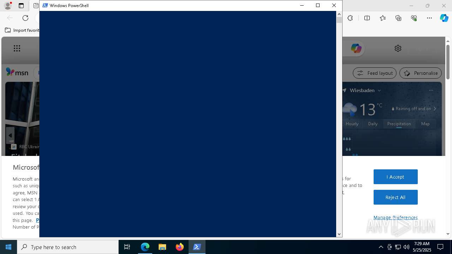Click taskbar search box
This screenshot has height=254, width=452.
pyautogui.click(x=68, y=247)
